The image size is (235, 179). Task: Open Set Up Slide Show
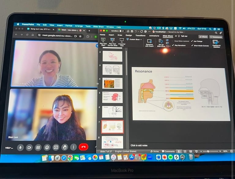click(161, 43)
